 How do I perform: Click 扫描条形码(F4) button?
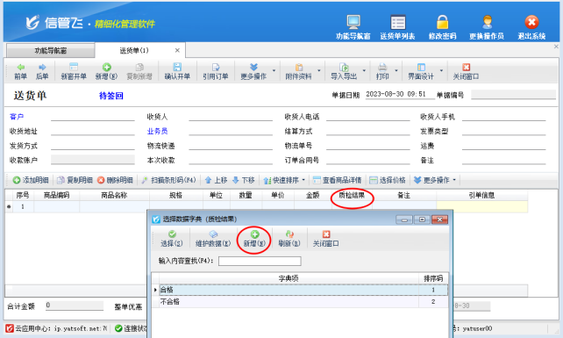(168, 180)
